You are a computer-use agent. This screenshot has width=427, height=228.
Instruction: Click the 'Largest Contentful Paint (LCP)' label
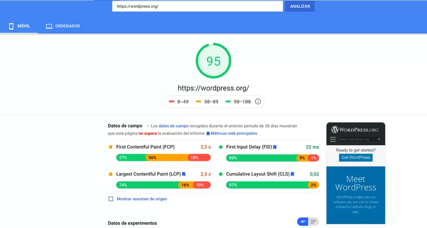[x=148, y=174]
